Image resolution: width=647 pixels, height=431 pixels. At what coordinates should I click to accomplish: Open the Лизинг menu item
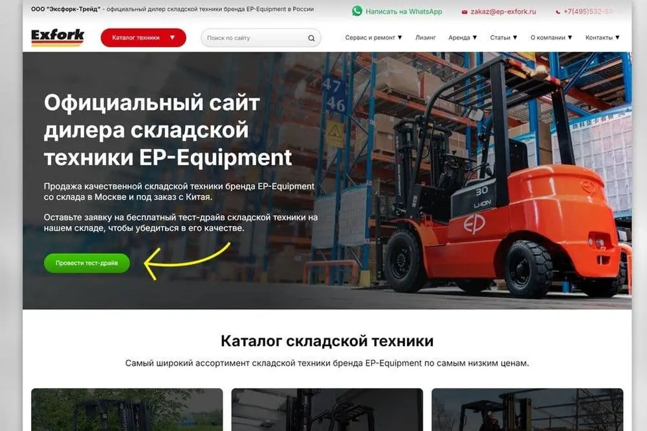(426, 38)
